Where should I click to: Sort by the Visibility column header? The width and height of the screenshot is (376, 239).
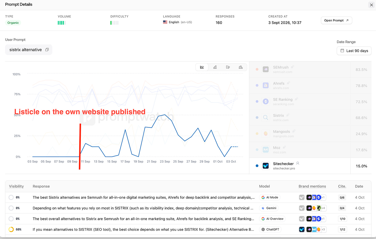pos(16,186)
